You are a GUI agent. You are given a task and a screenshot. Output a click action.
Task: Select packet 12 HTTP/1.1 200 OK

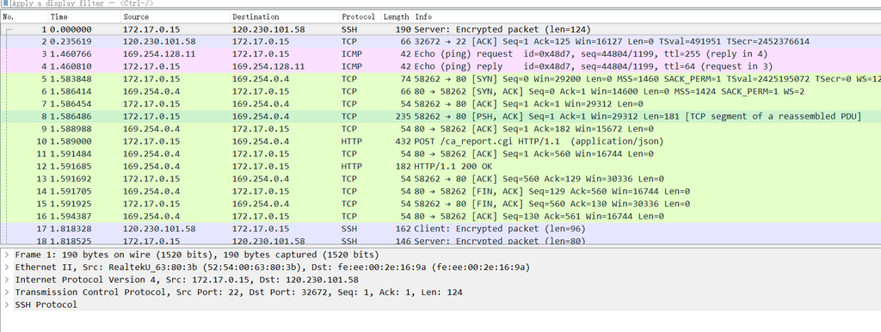pos(440,166)
